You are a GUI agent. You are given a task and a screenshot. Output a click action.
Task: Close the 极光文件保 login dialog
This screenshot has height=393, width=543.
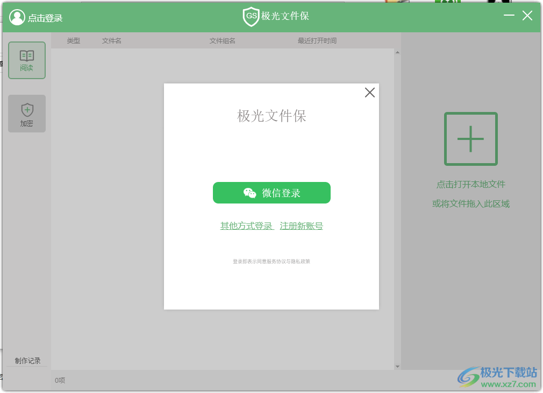click(x=369, y=93)
